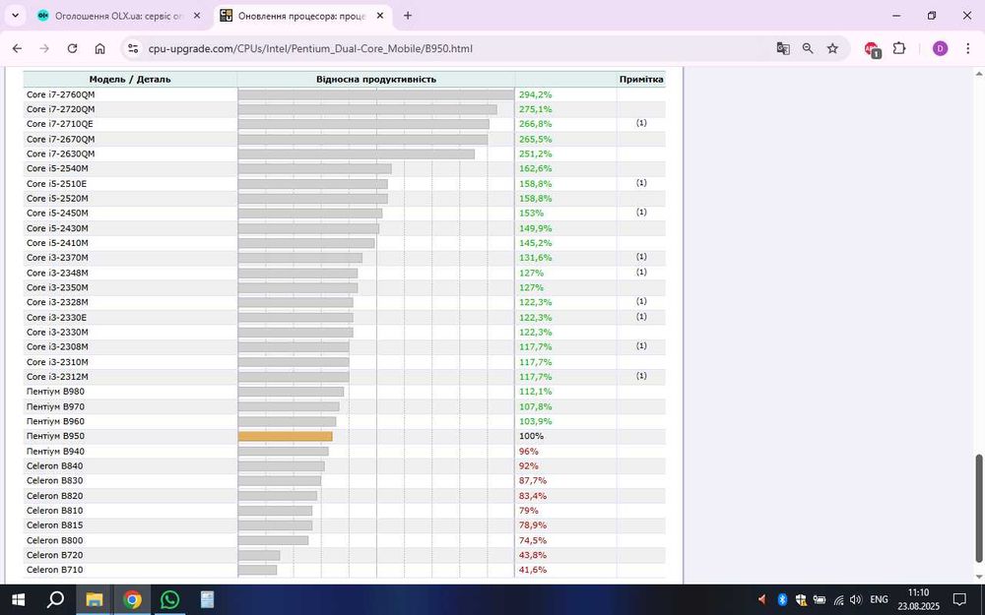Click the forward navigation arrow
Viewport: 985px width, 615px height.
[44, 48]
